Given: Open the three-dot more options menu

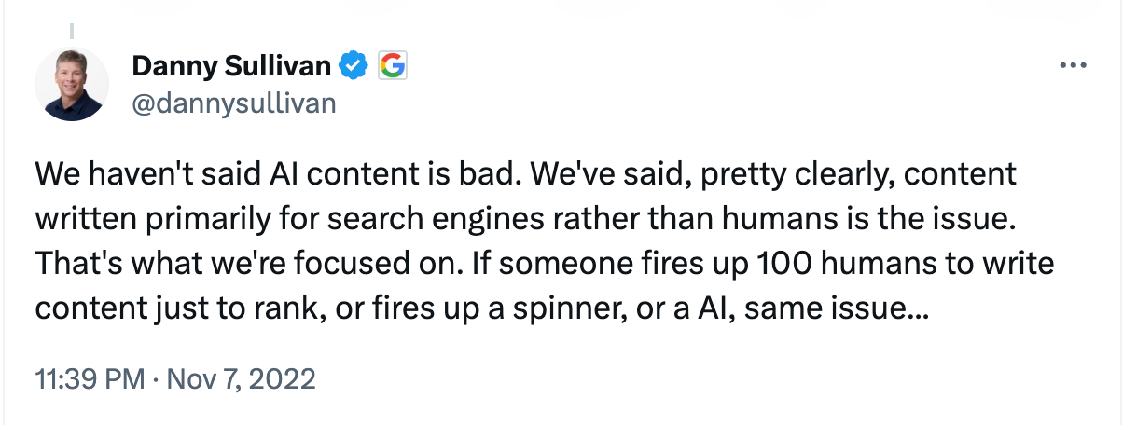Looking at the screenshot, I should tap(1074, 65).
